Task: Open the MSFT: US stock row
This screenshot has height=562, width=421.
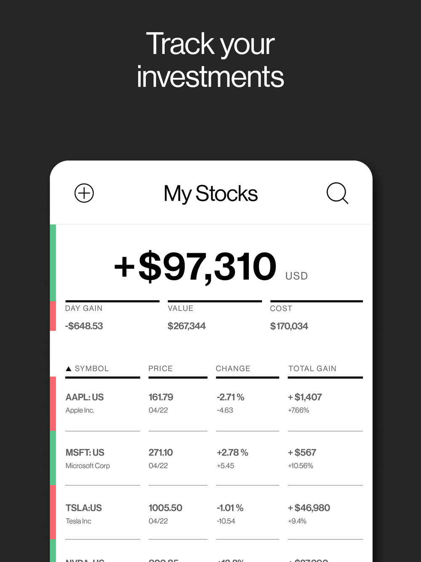Action: [x=214, y=459]
